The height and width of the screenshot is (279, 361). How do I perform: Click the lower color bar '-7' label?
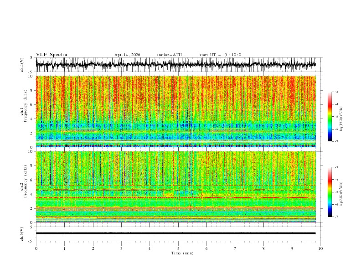[336, 217]
